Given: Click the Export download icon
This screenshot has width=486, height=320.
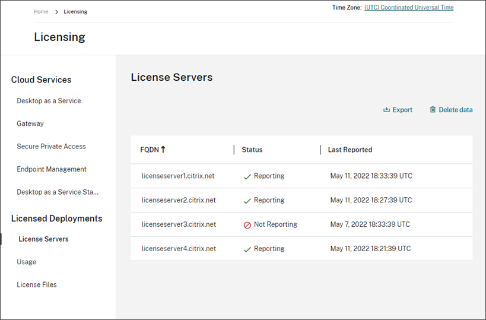Looking at the screenshot, I should [x=386, y=110].
